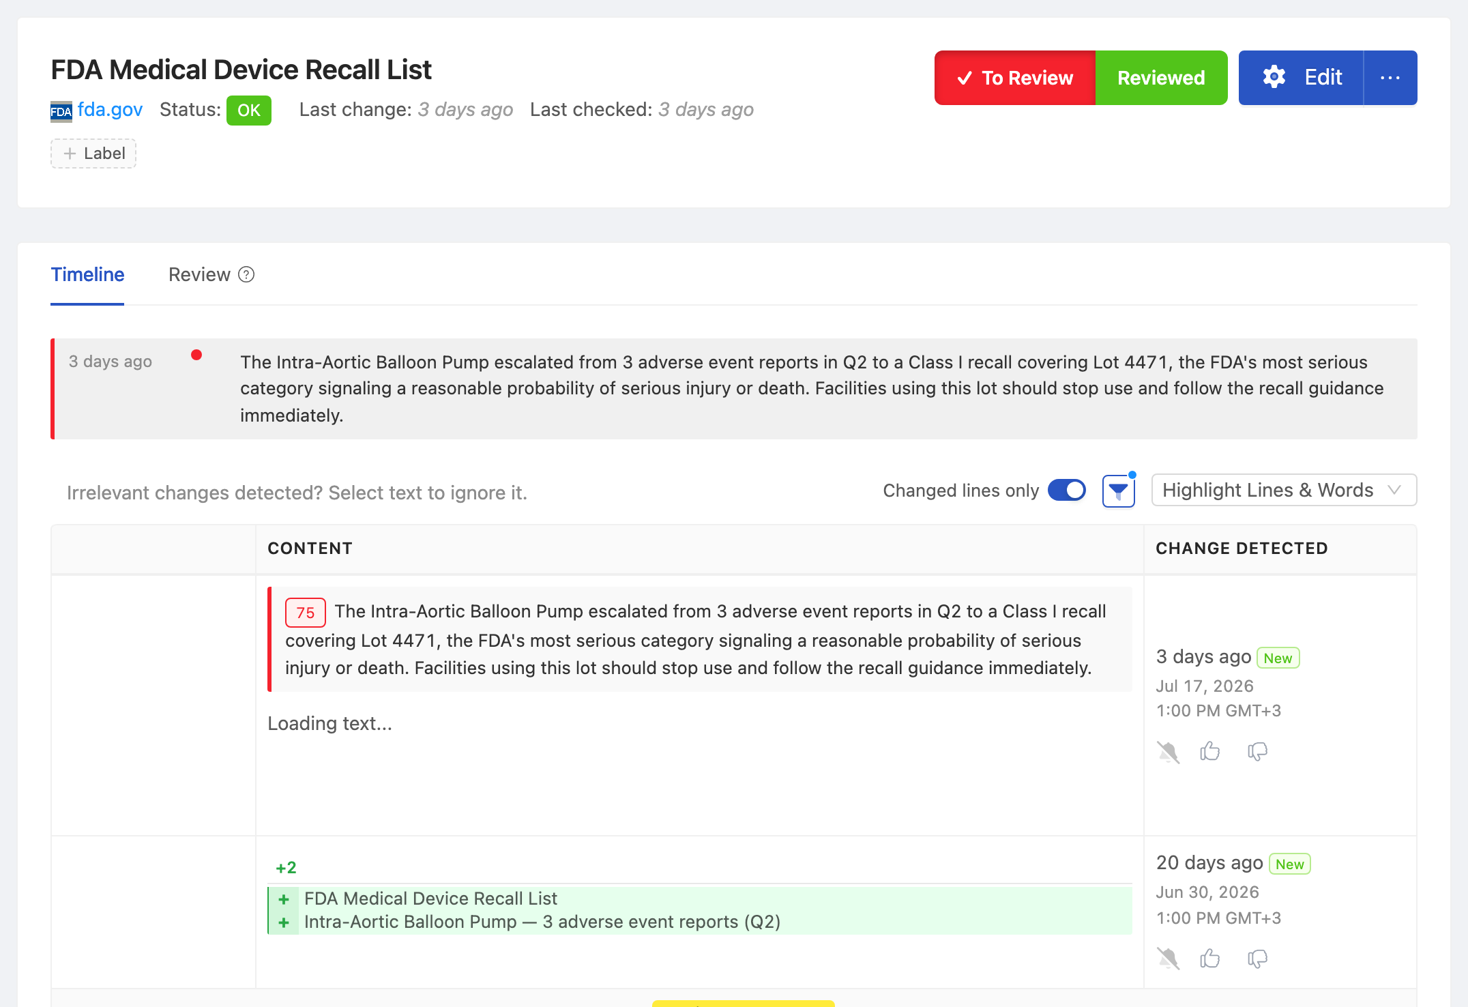Switch to the Timeline tab
The height and width of the screenshot is (1007, 1468).
pyautogui.click(x=87, y=275)
